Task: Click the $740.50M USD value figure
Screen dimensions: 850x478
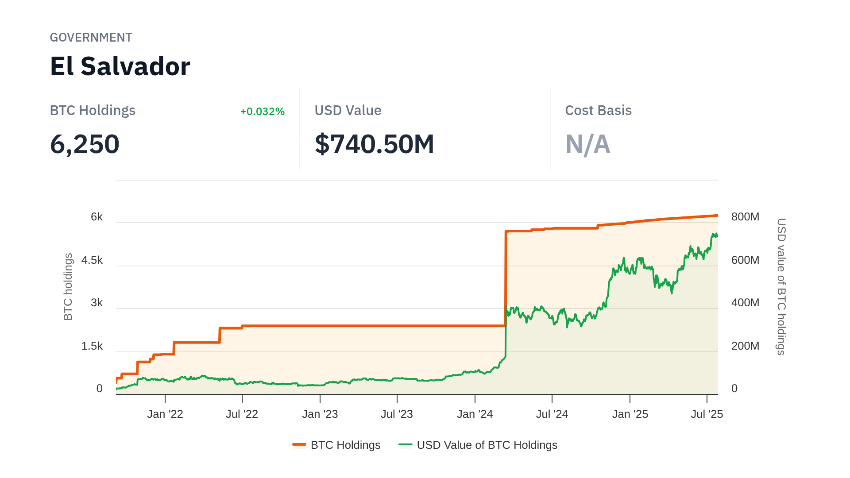Action: pyautogui.click(x=374, y=144)
